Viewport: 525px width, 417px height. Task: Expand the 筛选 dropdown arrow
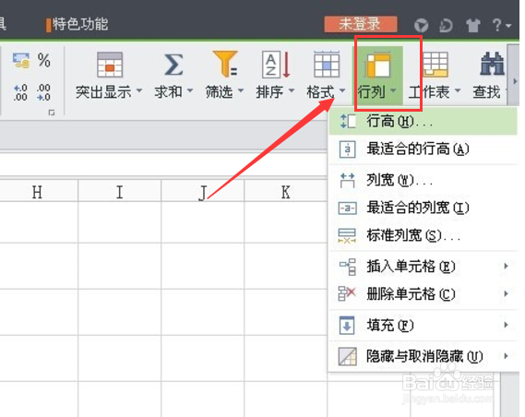(x=241, y=90)
